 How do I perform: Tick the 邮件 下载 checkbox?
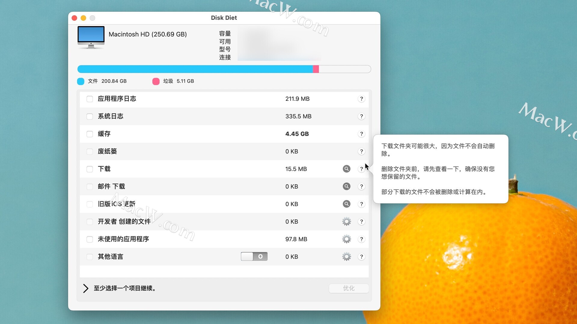coord(90,187)
